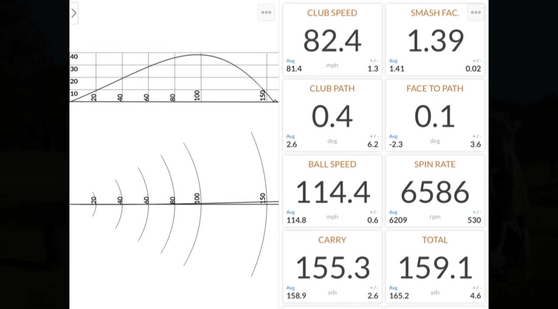The height and width of the screenshot is (309, 558).
Task: Click the 150 marker on the side-view trajectory graph
Action: point(262,95)
